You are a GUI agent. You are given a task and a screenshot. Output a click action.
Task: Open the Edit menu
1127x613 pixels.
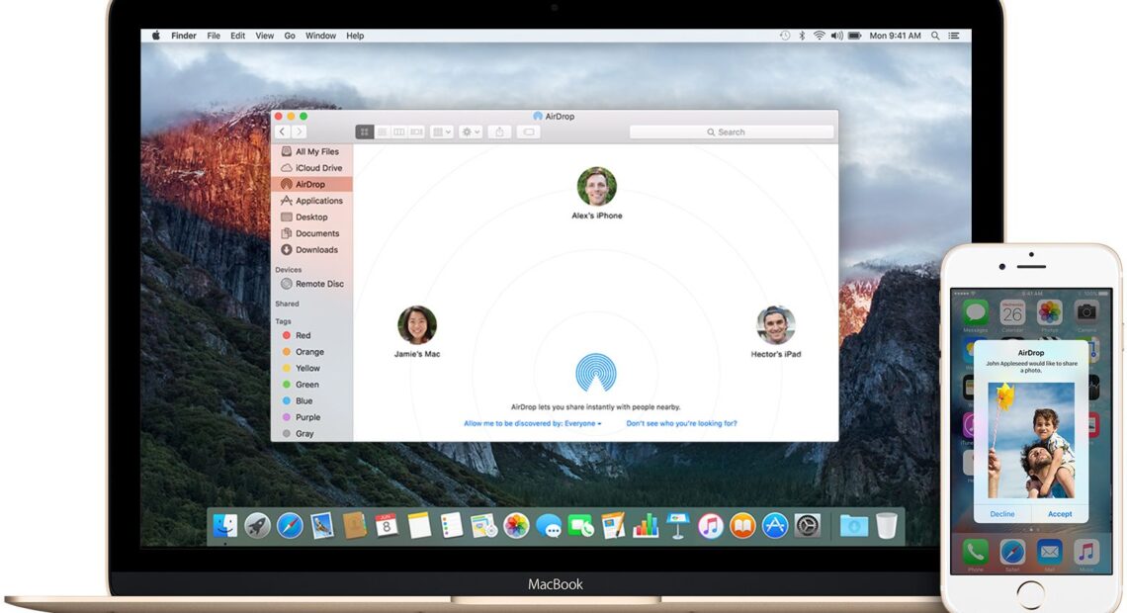[x=238, y=36]
